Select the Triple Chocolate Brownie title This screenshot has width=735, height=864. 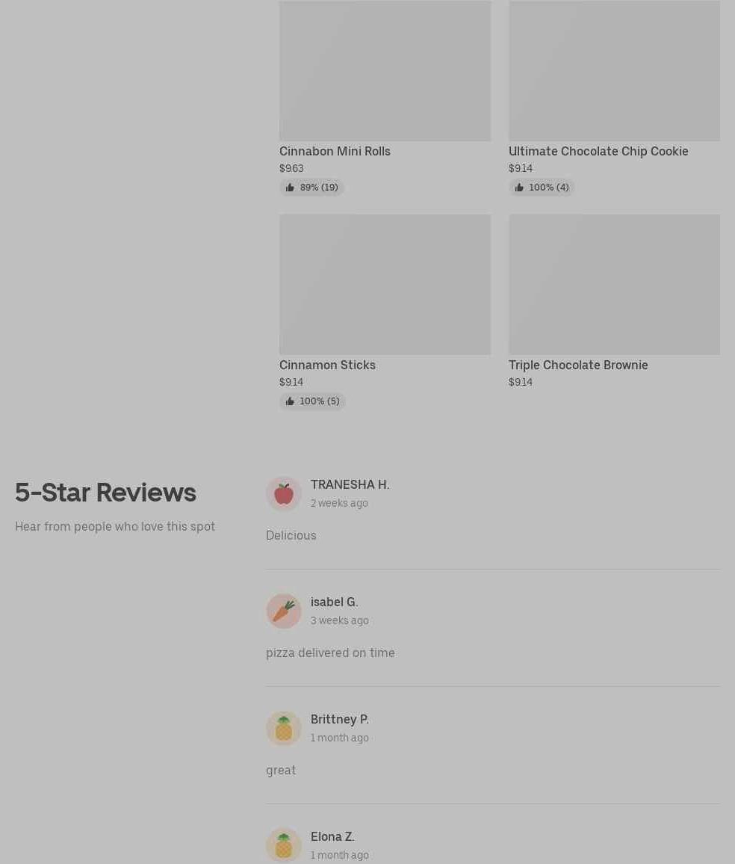coord(578,365)
